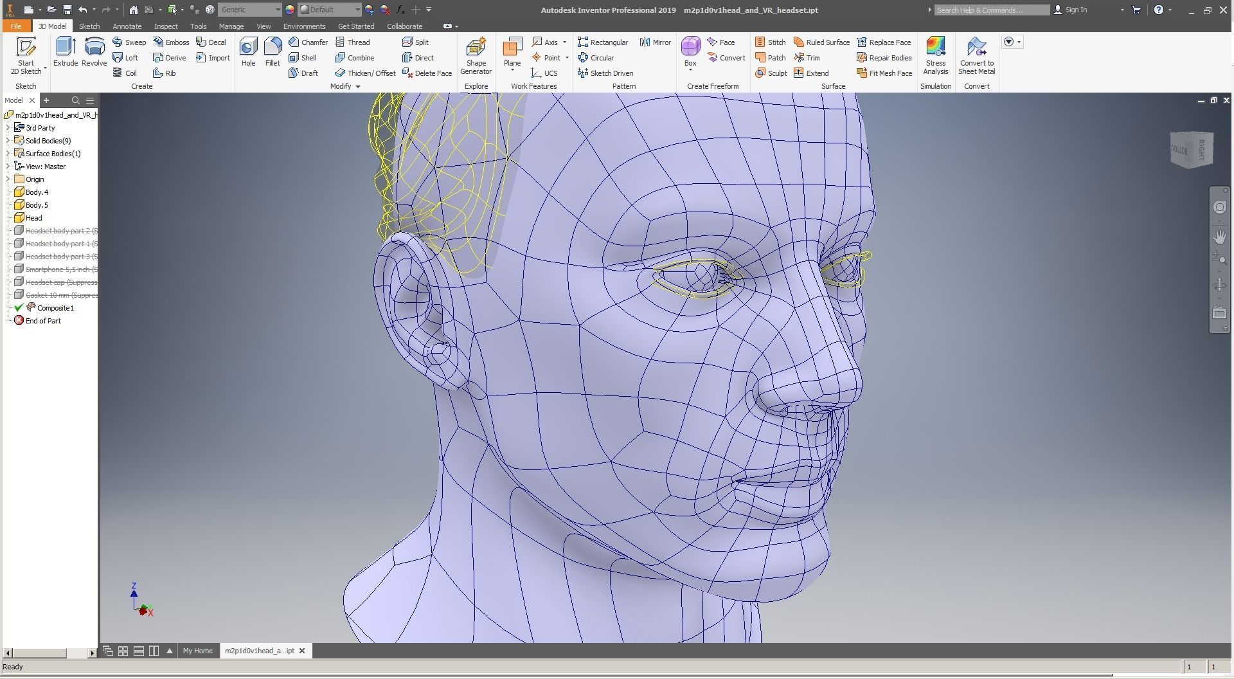Open the Help question mark button
The image size is (1234, 679).
(x=1158, y=10)
